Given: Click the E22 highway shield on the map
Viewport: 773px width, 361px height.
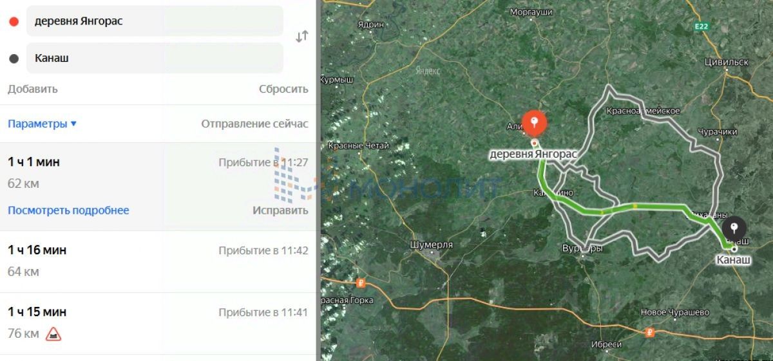Looking at the screenshot, I should [x=701, y=26].
